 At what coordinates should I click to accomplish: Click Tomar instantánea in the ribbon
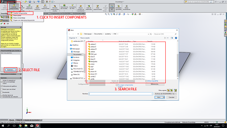126,7
